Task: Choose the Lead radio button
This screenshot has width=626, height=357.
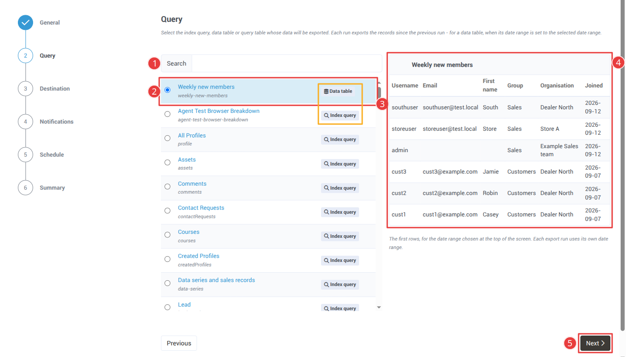Action: 167,307
